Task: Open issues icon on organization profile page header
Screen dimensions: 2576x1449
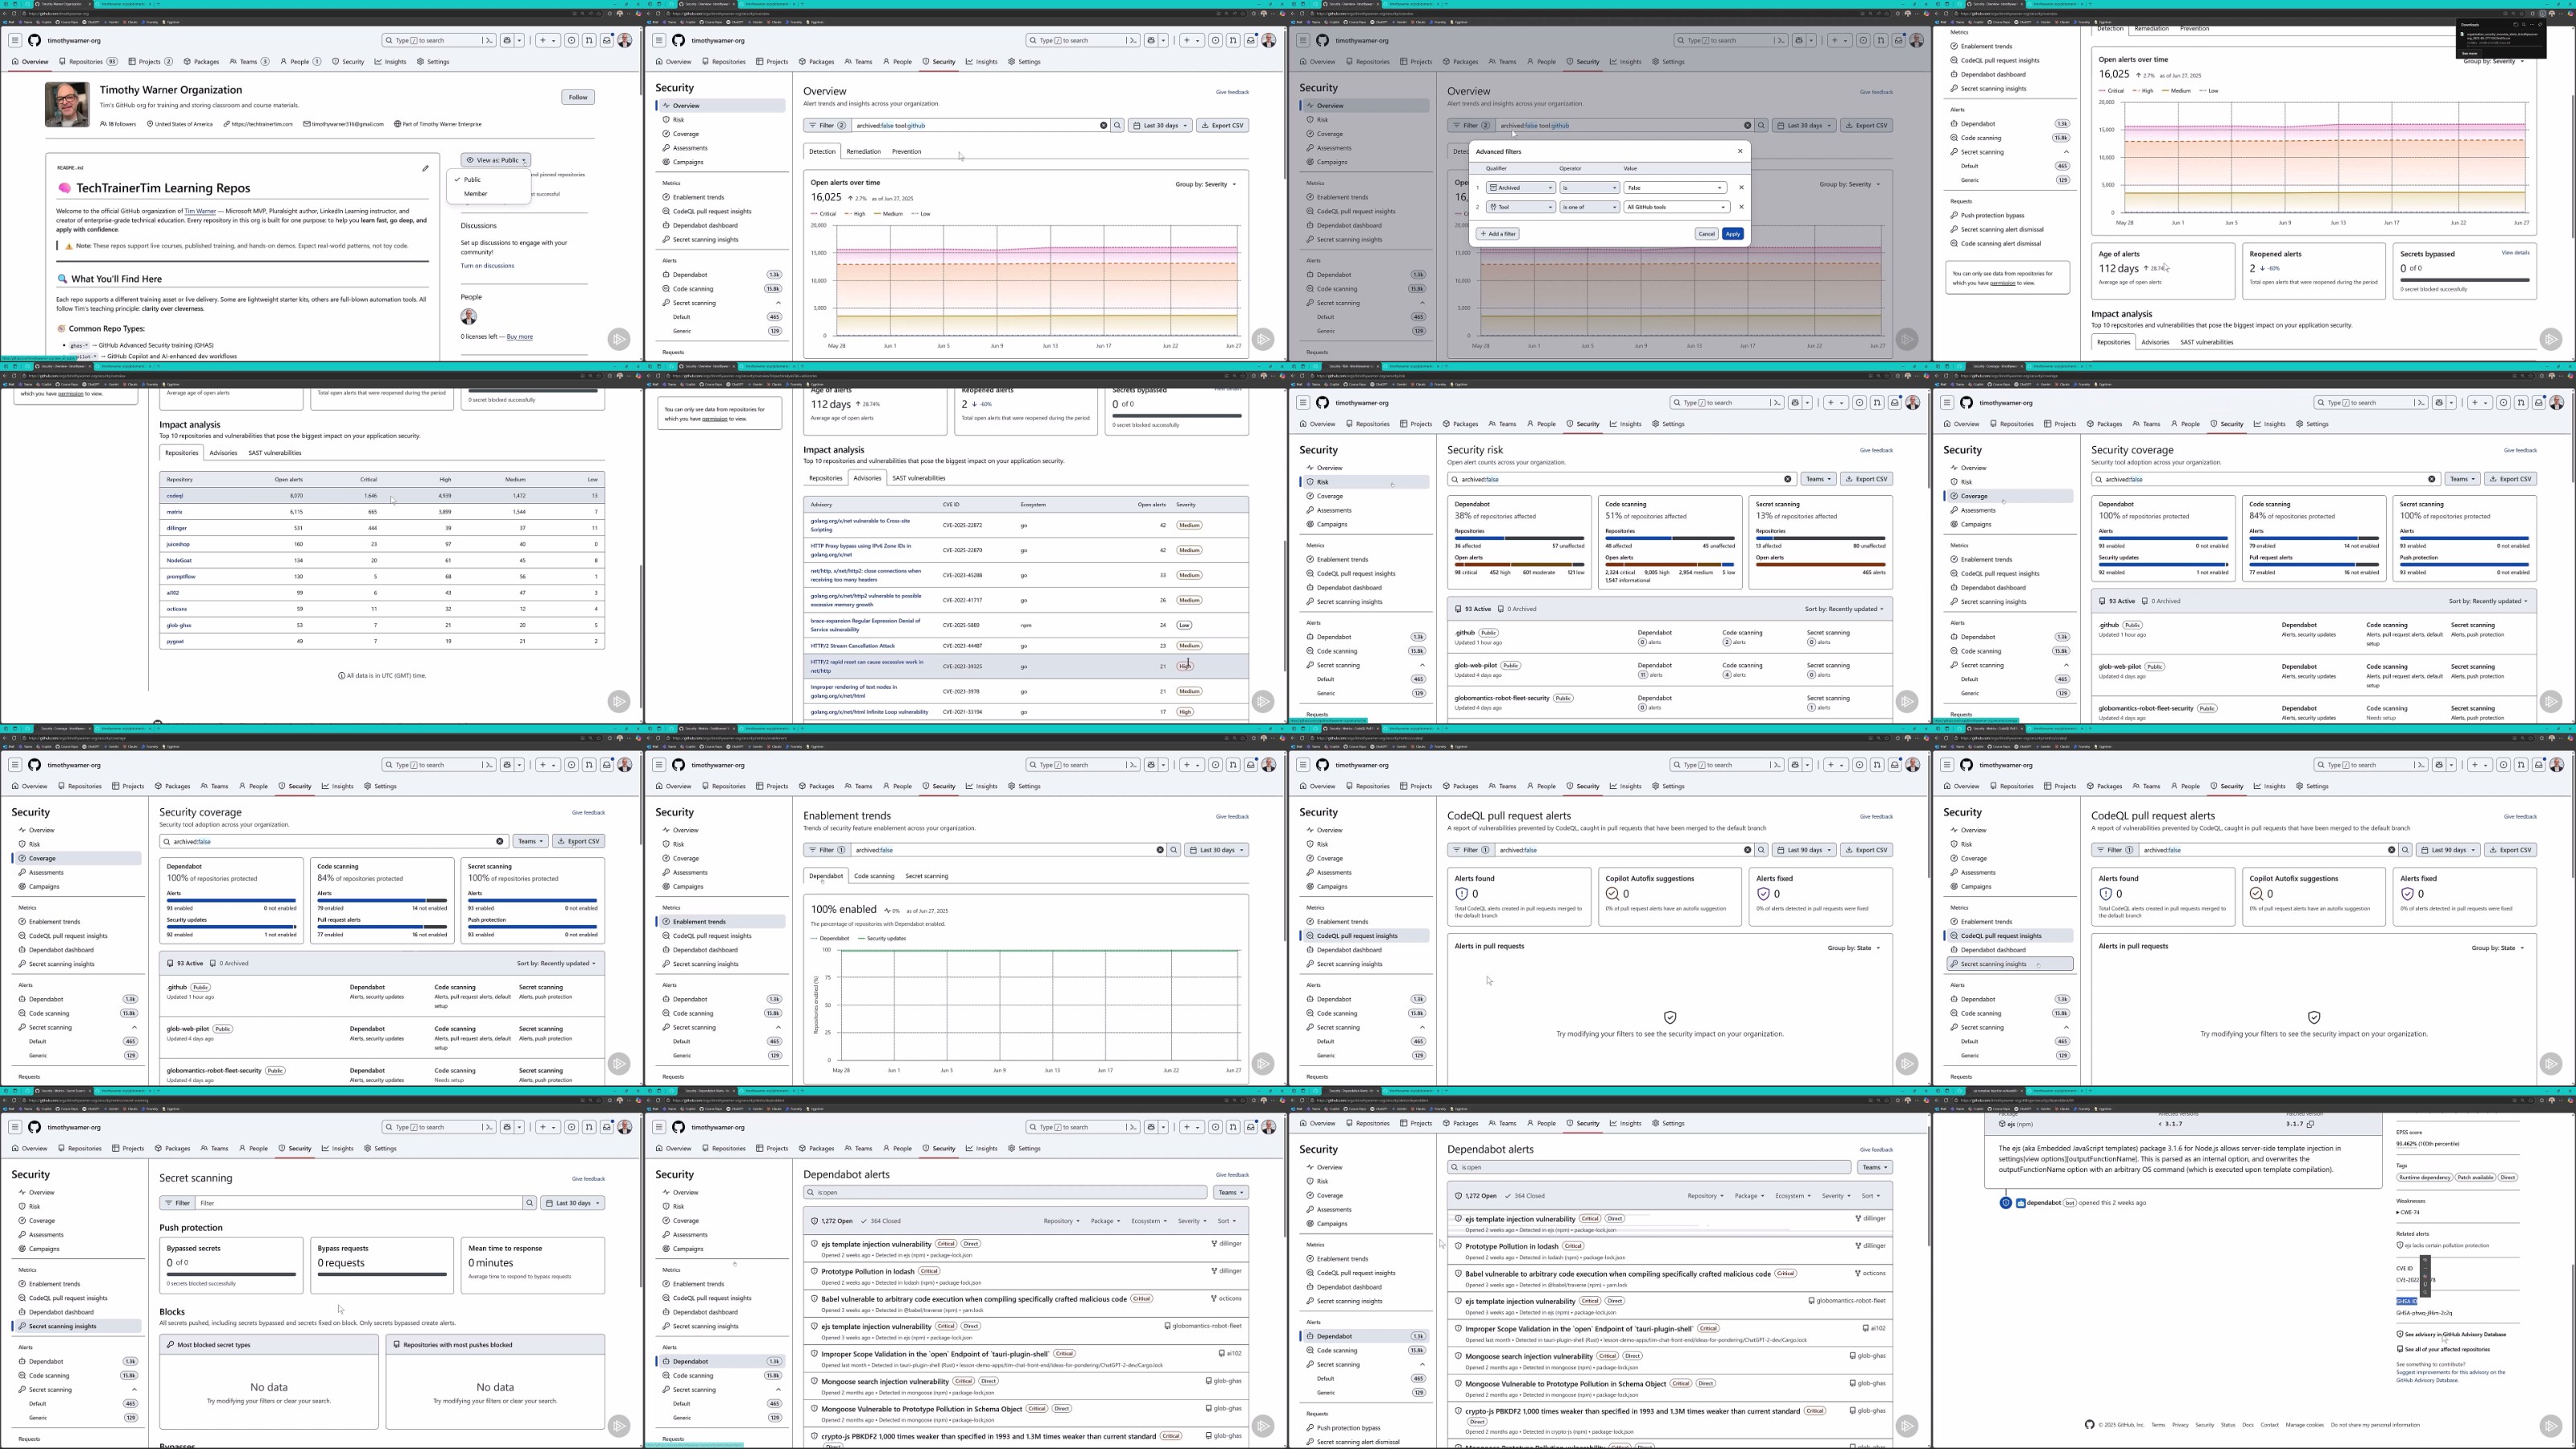Action: pyautogui.click(x=571, y=40)
